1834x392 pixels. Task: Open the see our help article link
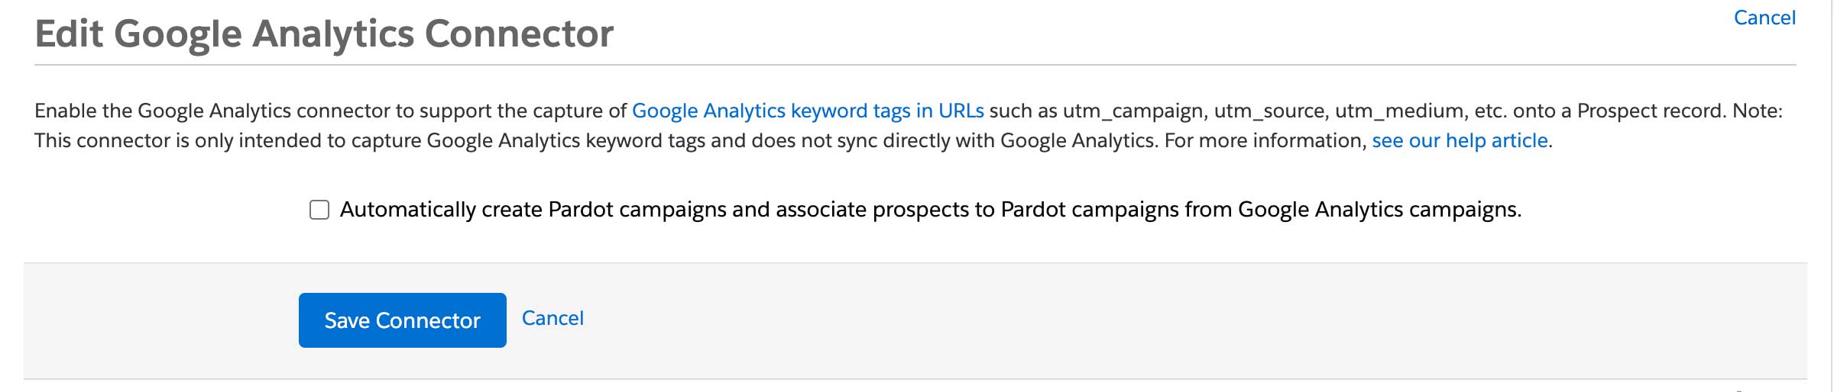1460,140
